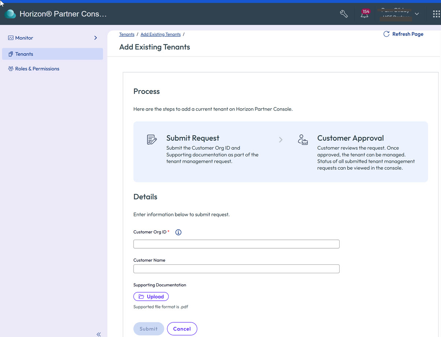Click the Supporting Documentation label
The height and width of the screenshot is (337, 441).
(x=160, y=285)
